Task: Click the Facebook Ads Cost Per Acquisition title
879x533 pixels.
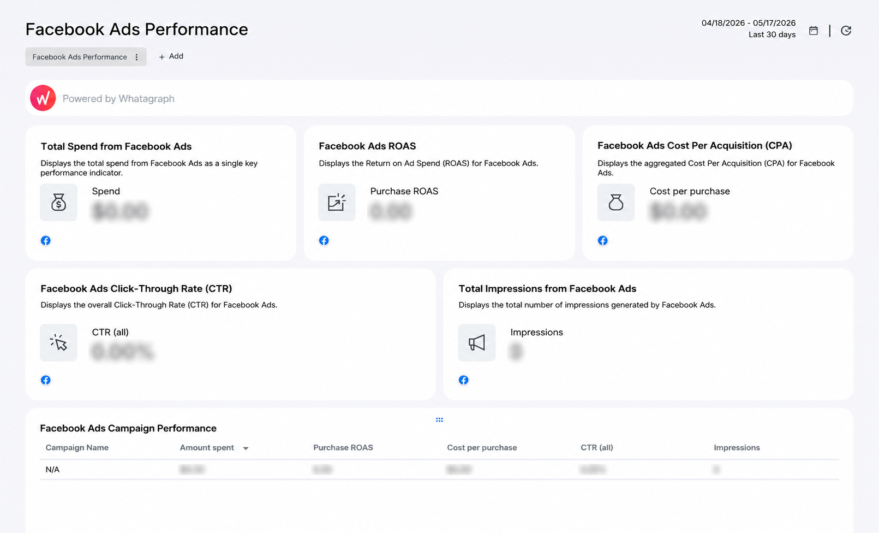Action: click(695, 145)
